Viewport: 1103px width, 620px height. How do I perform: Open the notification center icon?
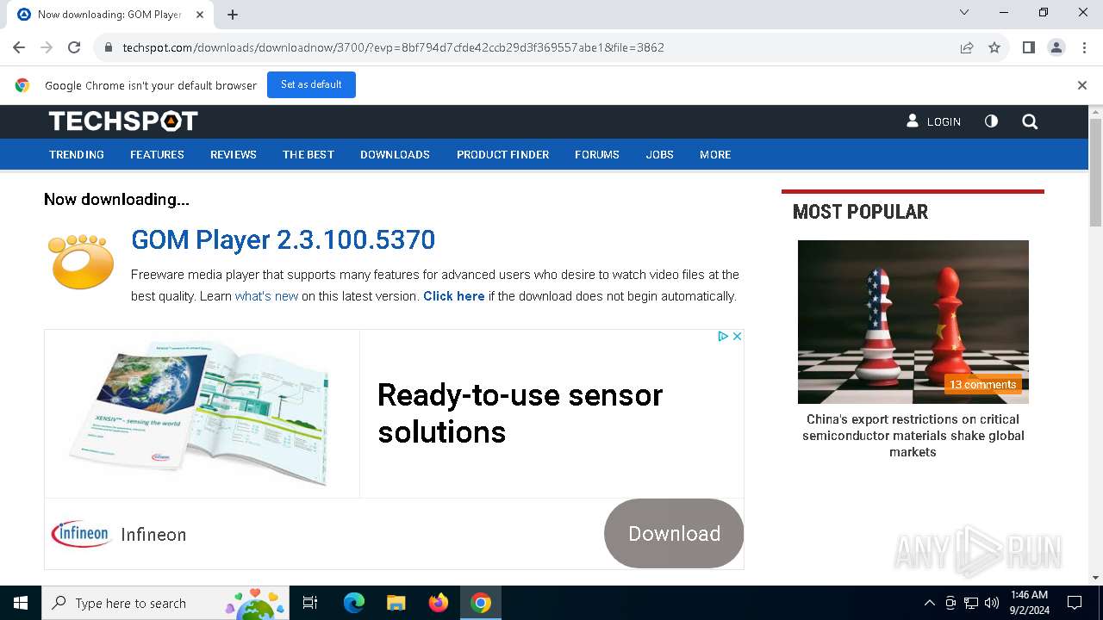tap(1075, 603)
